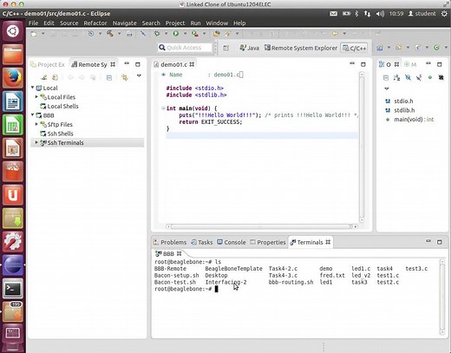Open the Terminal from the launcher
The height and width of the screenshot is (353, 451).
tap(13, 288)
